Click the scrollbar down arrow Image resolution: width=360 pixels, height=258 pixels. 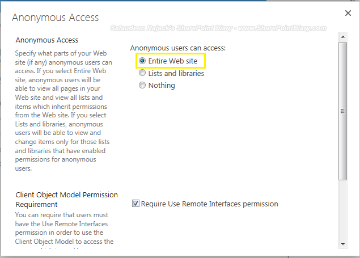pos(342,244)
